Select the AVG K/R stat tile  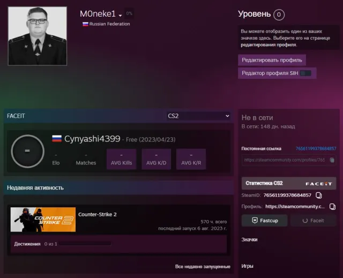pos(191,159)
